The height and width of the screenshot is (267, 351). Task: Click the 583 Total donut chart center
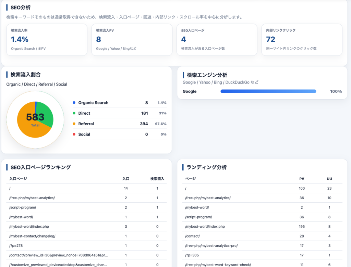(35, 119)
